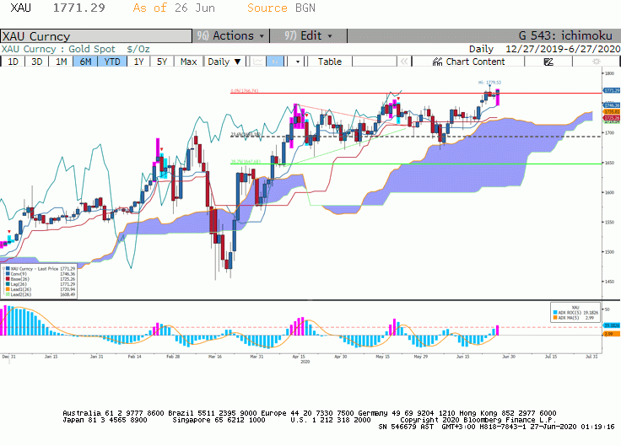This screenshot has height=446, width=621.
Task: Click the Conv(9) legend color swatch
Action: point(8,274)
